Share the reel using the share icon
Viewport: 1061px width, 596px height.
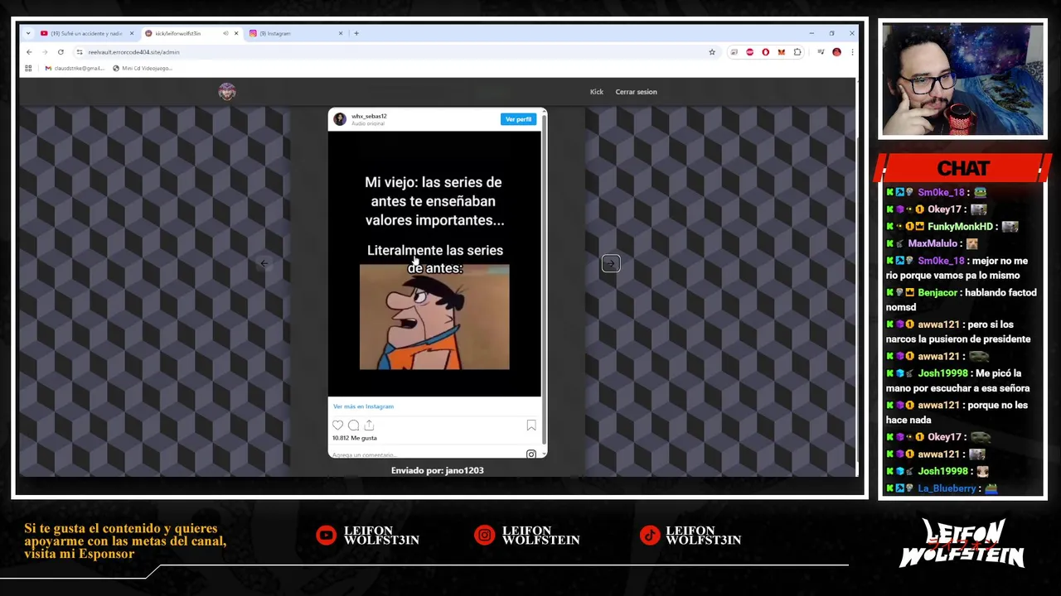coord(369,425)
